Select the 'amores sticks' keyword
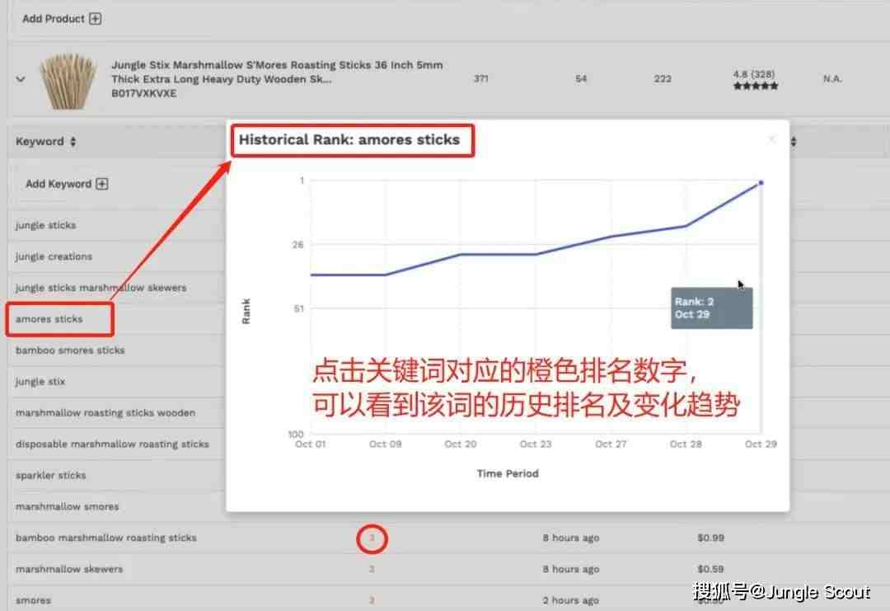 49,319
